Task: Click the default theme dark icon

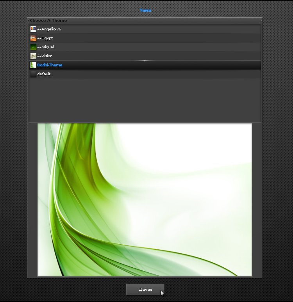Action: tap(33, 74)
